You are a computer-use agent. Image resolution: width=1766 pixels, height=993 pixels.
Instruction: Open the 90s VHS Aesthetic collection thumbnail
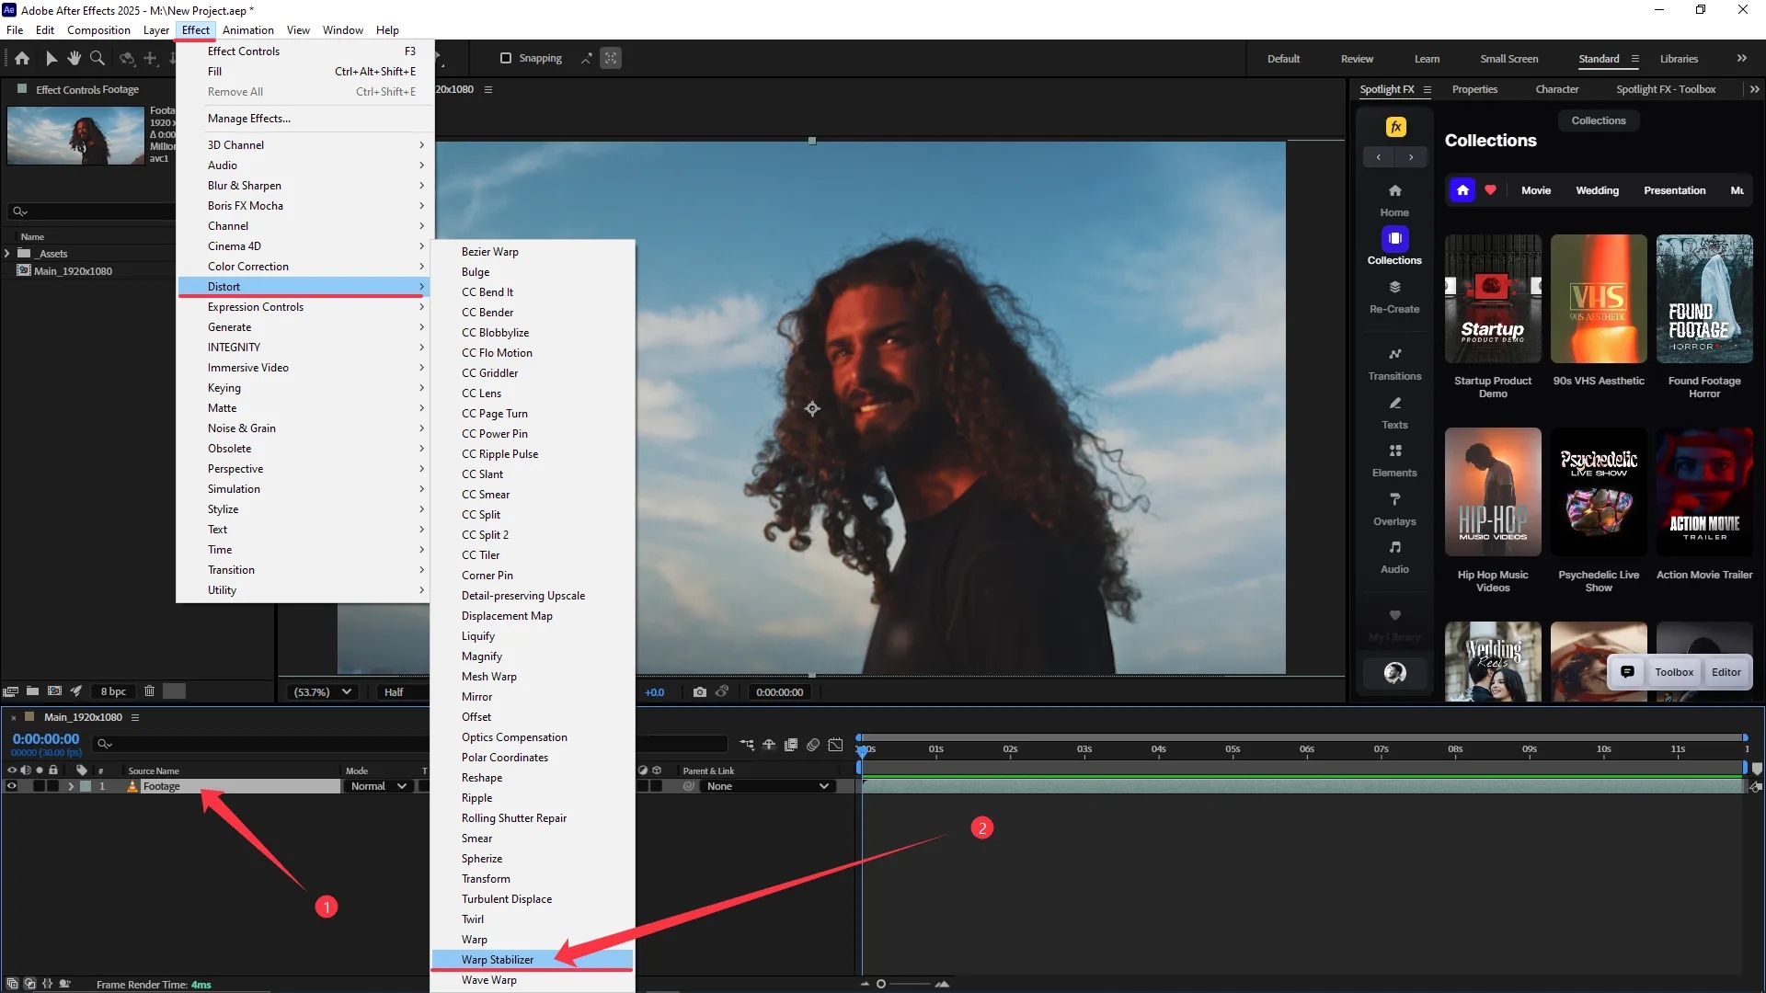(1599, 299)
